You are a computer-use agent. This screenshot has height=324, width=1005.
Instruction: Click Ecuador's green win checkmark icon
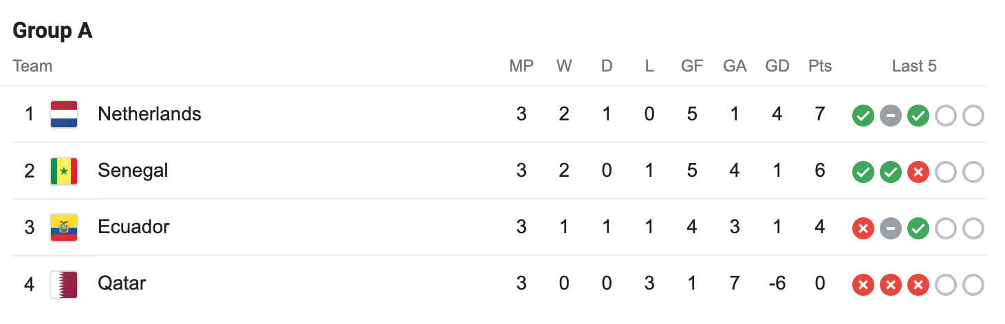[918, 228]
